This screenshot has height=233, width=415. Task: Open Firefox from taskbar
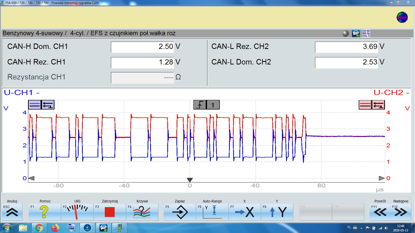(55, 228)
